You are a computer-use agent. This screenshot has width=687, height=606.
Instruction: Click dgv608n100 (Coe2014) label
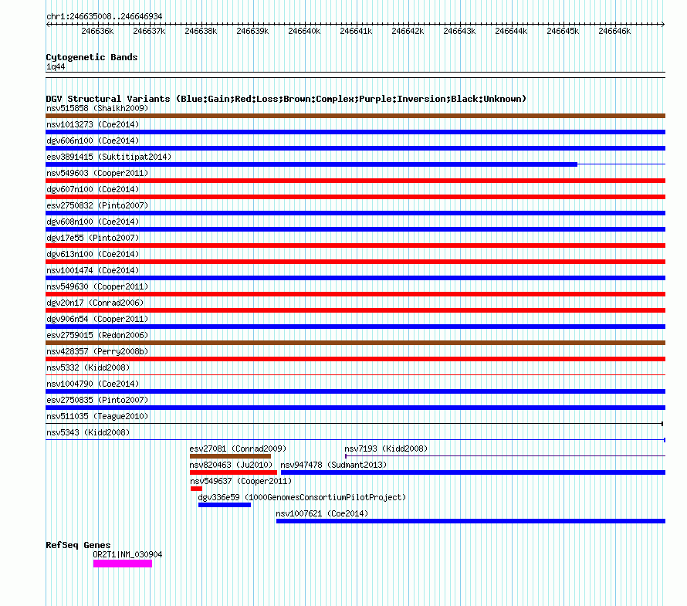pyautogui.click(x=93, y=222)
